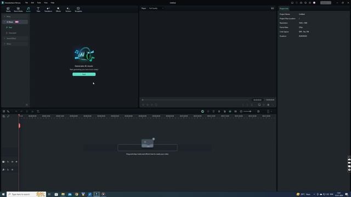Click the green circular timeline toolbar icon

pyautogui.click(x=202, y=111)
